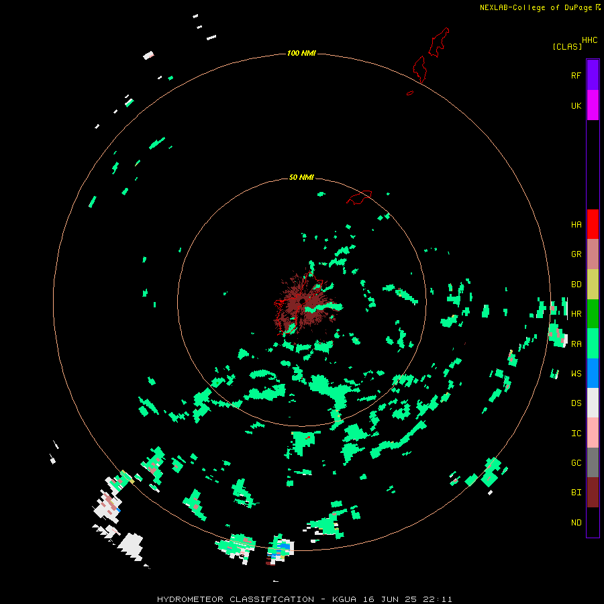Click the 100 NMI range ring label

[x=301, y=53]
